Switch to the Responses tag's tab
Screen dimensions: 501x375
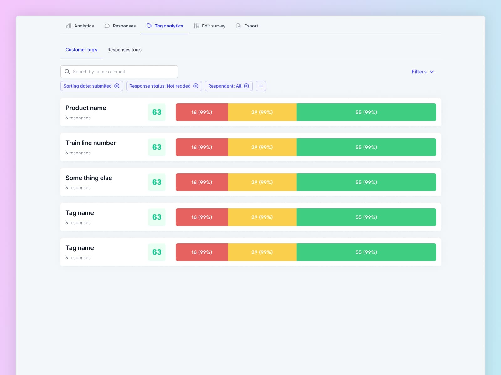point(124,50)
